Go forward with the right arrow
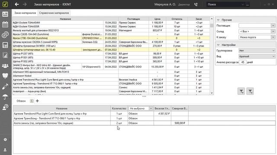Viewport: 277px width, 155px height. pos(25,4)
